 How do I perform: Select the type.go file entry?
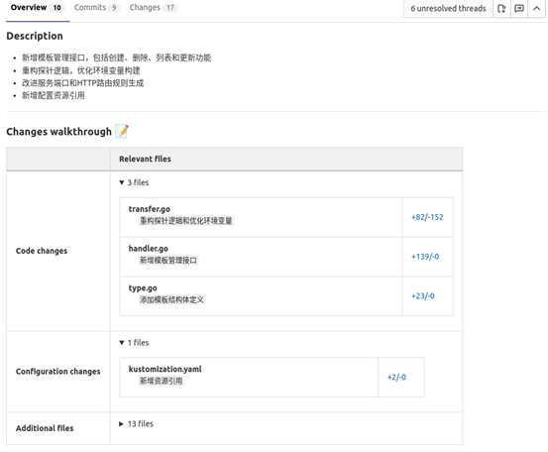(x=143, y=288)
